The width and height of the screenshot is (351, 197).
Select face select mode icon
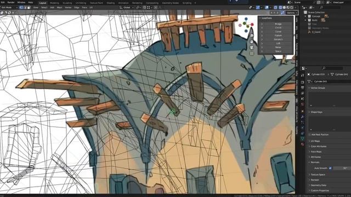[29, 7]
